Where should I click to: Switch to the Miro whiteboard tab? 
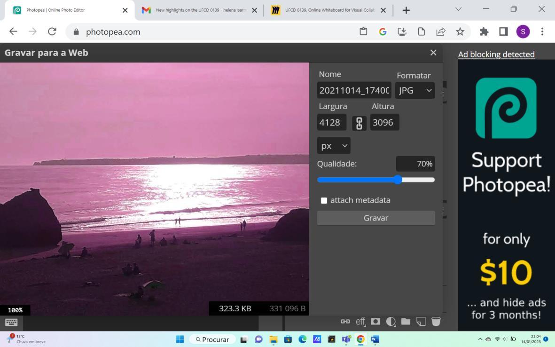[328, 10]
